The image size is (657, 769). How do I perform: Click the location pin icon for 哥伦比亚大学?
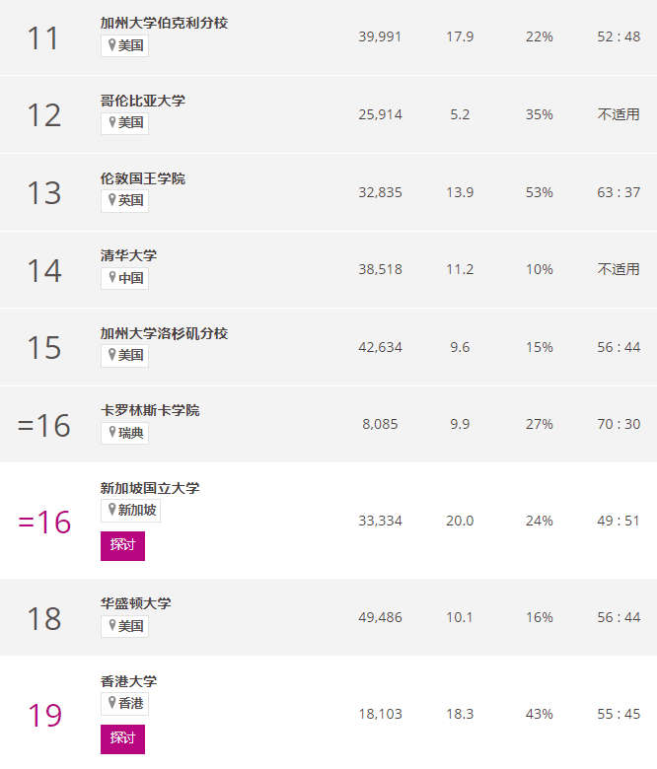pos(112,122)
